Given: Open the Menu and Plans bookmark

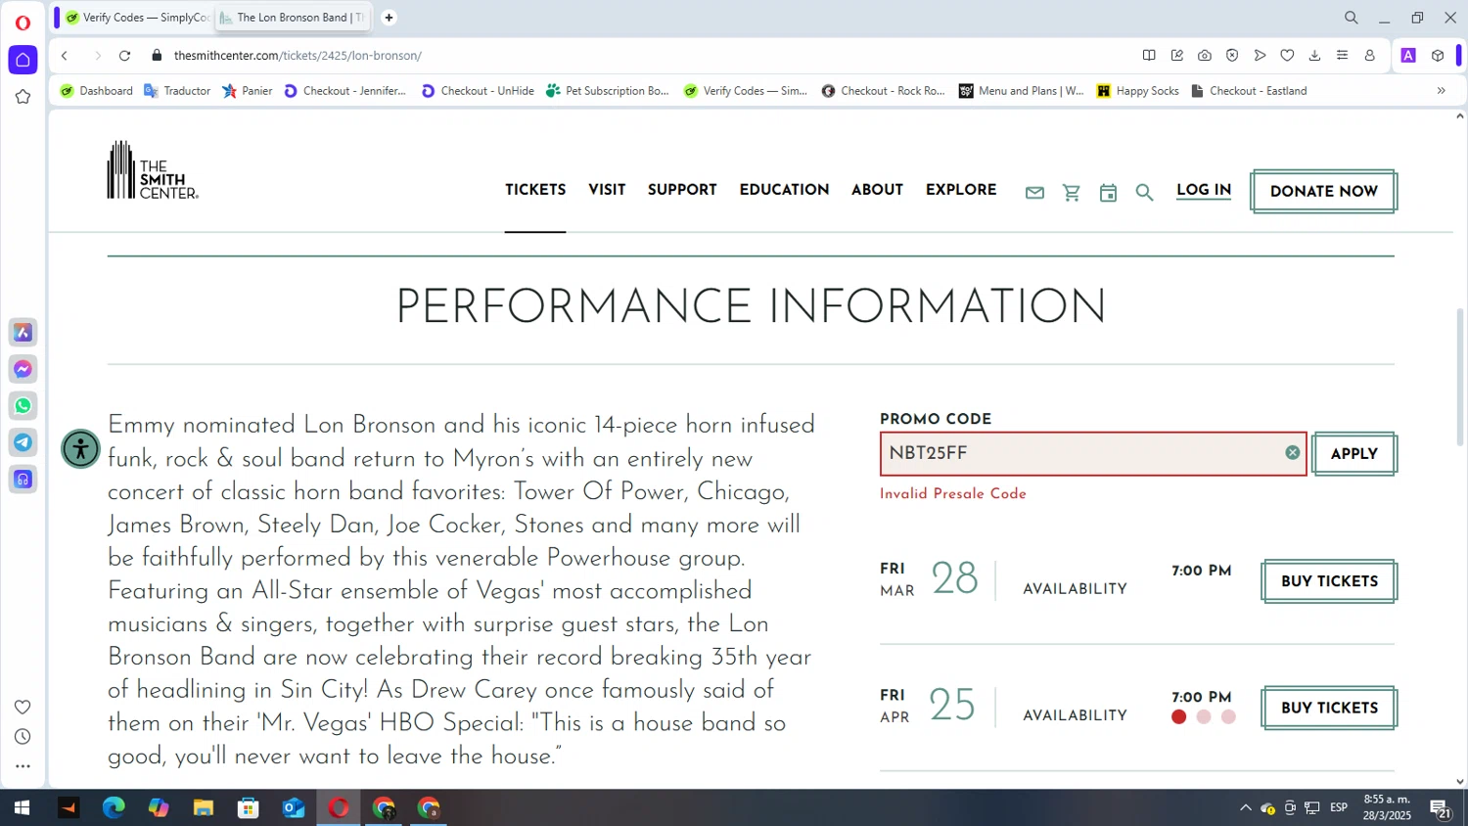Looking at the screenshot, I should pos(1022,91).
